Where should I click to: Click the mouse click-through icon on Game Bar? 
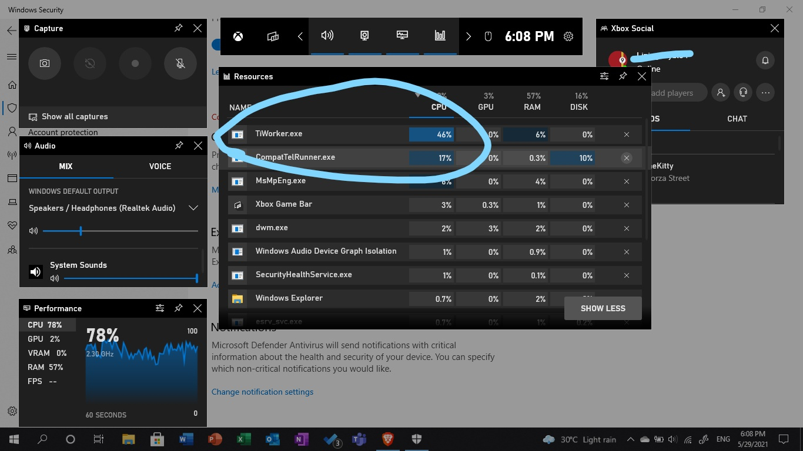[x=488, y=36]
